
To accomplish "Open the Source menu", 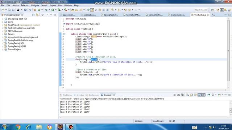I will (x=15, y=5).
